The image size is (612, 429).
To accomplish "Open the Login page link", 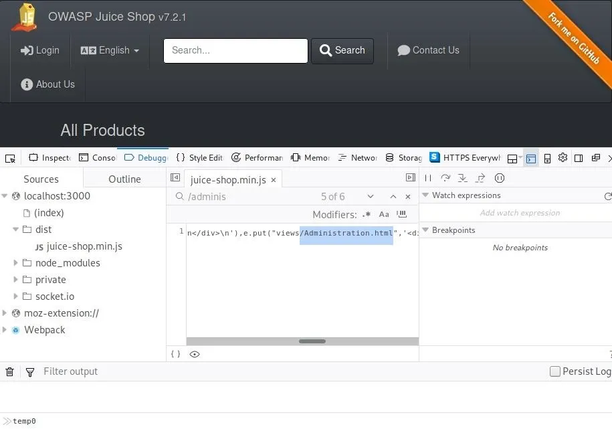I will coord(40,50).
